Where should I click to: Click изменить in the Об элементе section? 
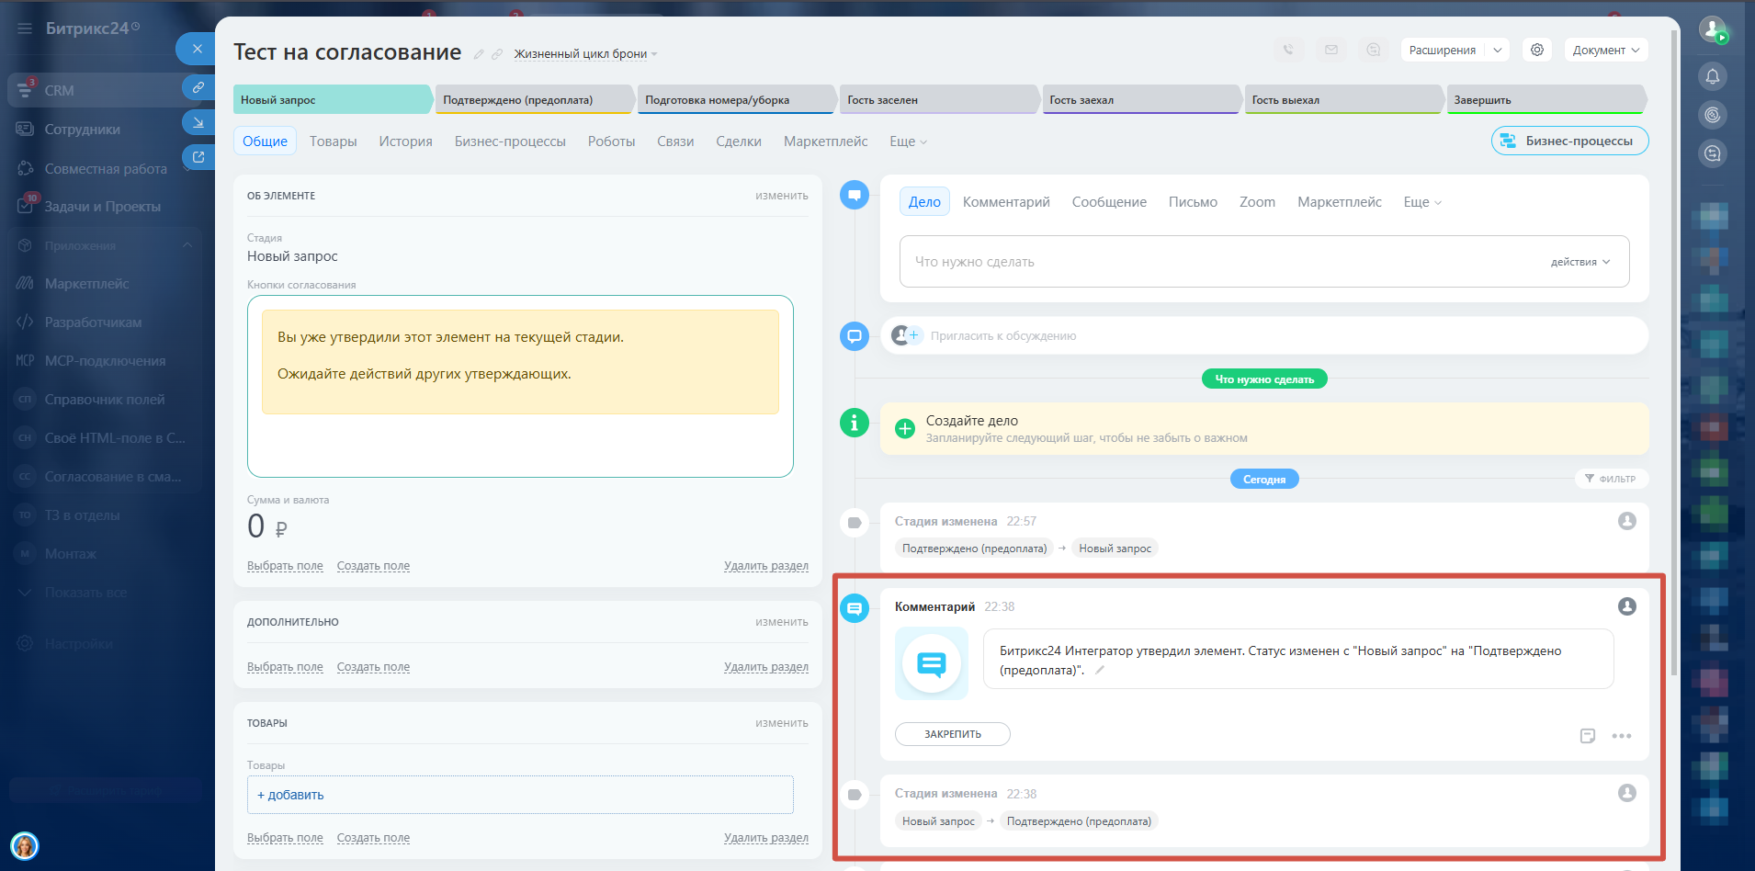(781, 196)
